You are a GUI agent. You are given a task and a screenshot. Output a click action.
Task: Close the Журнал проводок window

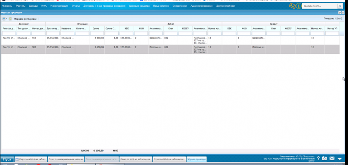click(x=343, y=13)
